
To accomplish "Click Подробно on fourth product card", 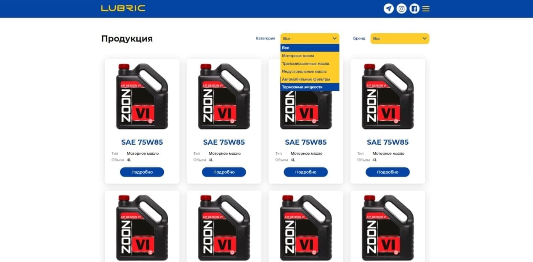I will tap(387, 172).
